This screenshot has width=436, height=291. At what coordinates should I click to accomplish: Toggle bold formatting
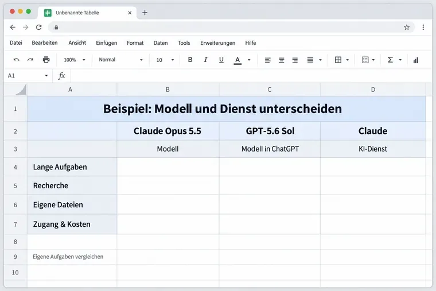pyautogui.click(x=190, y=60)
